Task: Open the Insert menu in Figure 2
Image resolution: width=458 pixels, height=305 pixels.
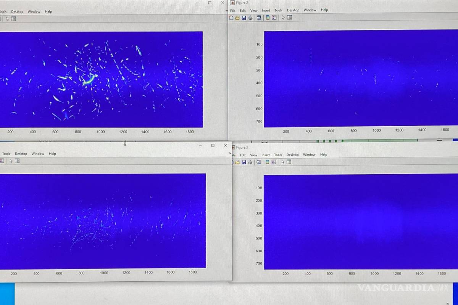Action: coord(266,10)
